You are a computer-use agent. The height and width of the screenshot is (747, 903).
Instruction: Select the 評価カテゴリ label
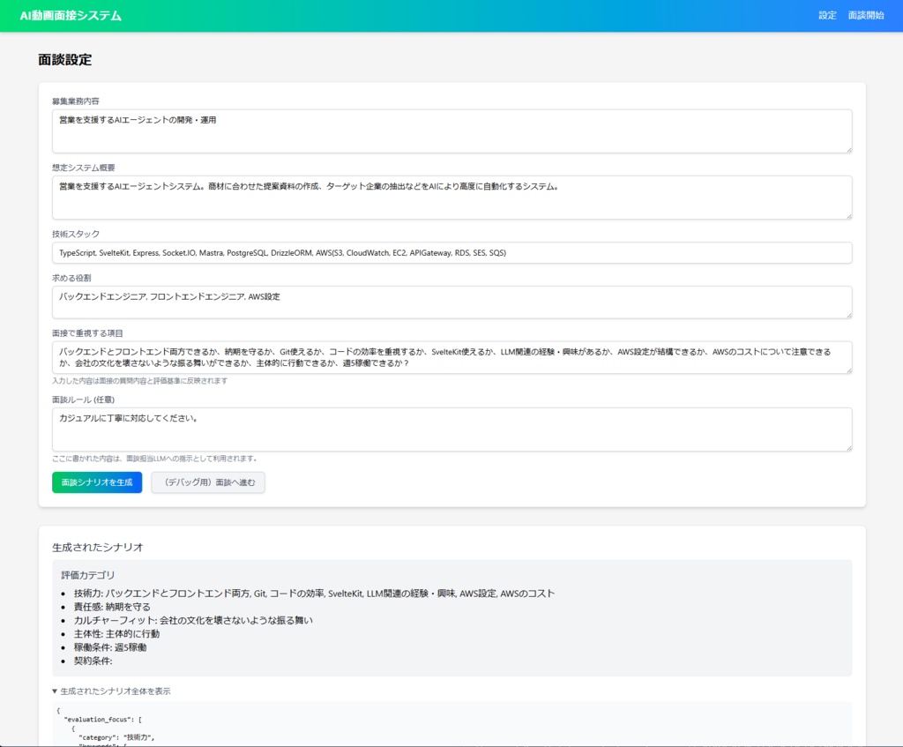click(x=88, y=575)
